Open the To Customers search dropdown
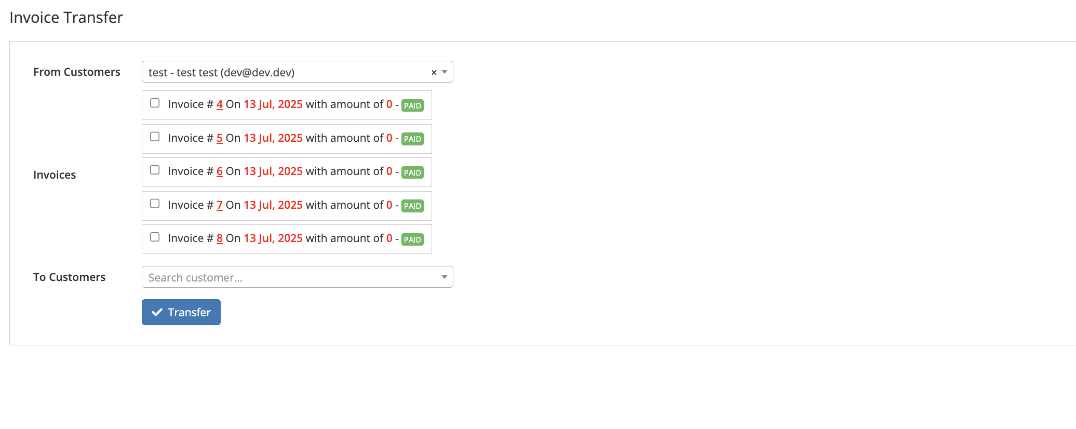 pos(291,277)
